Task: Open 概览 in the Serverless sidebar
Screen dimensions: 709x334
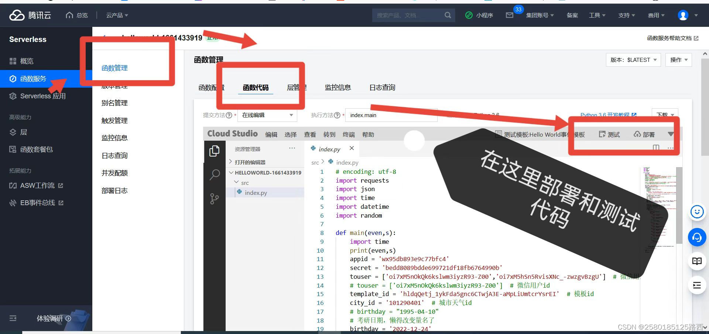Action: click(x=27, y=61)
